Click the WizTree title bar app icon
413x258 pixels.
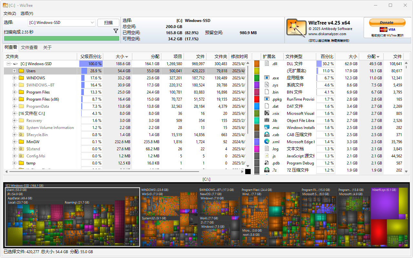(x=5, y=5)
